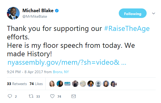Open the #RaiseTheAge hashtag
The height and width of the screenshot is (103, 161).
click(127, 29)
